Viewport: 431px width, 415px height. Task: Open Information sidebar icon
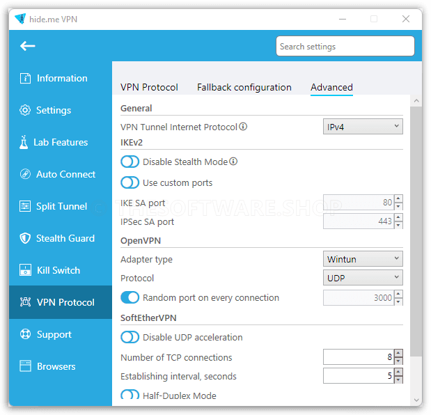coord(25,78)
